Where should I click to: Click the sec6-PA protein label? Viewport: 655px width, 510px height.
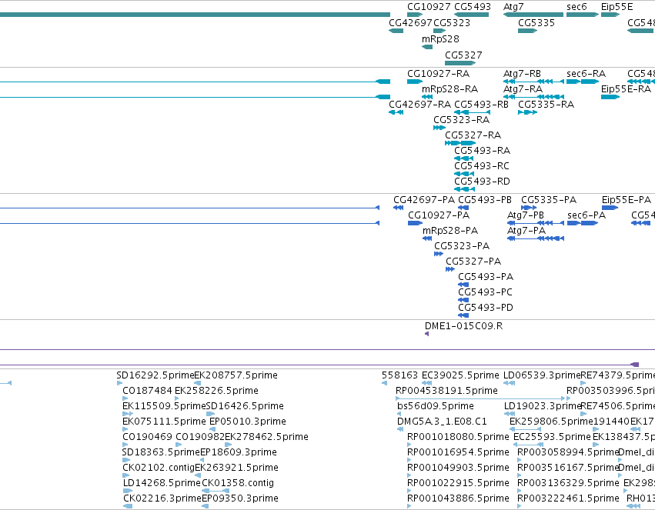586,215
